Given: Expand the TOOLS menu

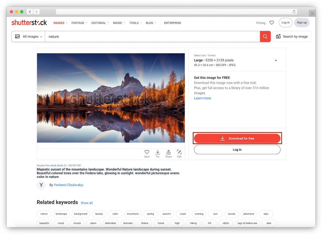Looking at the screenshot, I should (x=135, y=23).
